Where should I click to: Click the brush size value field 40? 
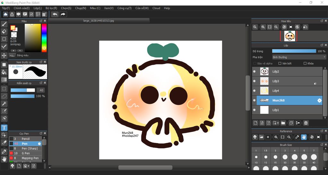coord(41,90)
